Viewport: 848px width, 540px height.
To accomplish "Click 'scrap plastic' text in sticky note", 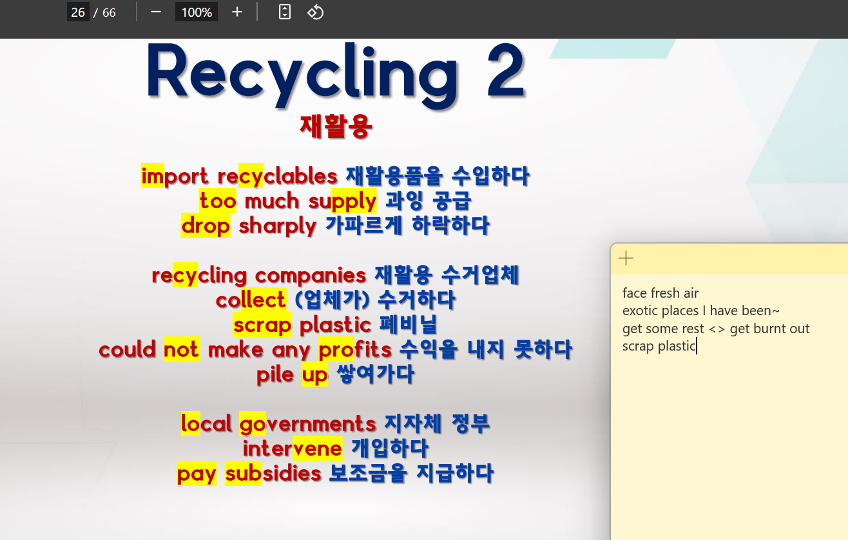I will pyautogui.click(x=659, y=346).
